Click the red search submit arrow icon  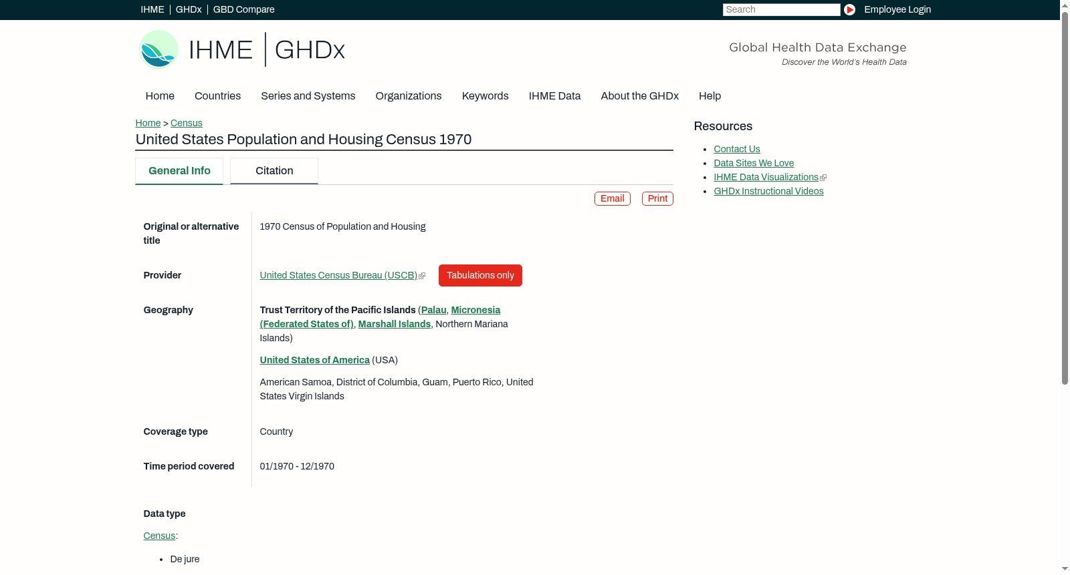[x=849, y=9]
